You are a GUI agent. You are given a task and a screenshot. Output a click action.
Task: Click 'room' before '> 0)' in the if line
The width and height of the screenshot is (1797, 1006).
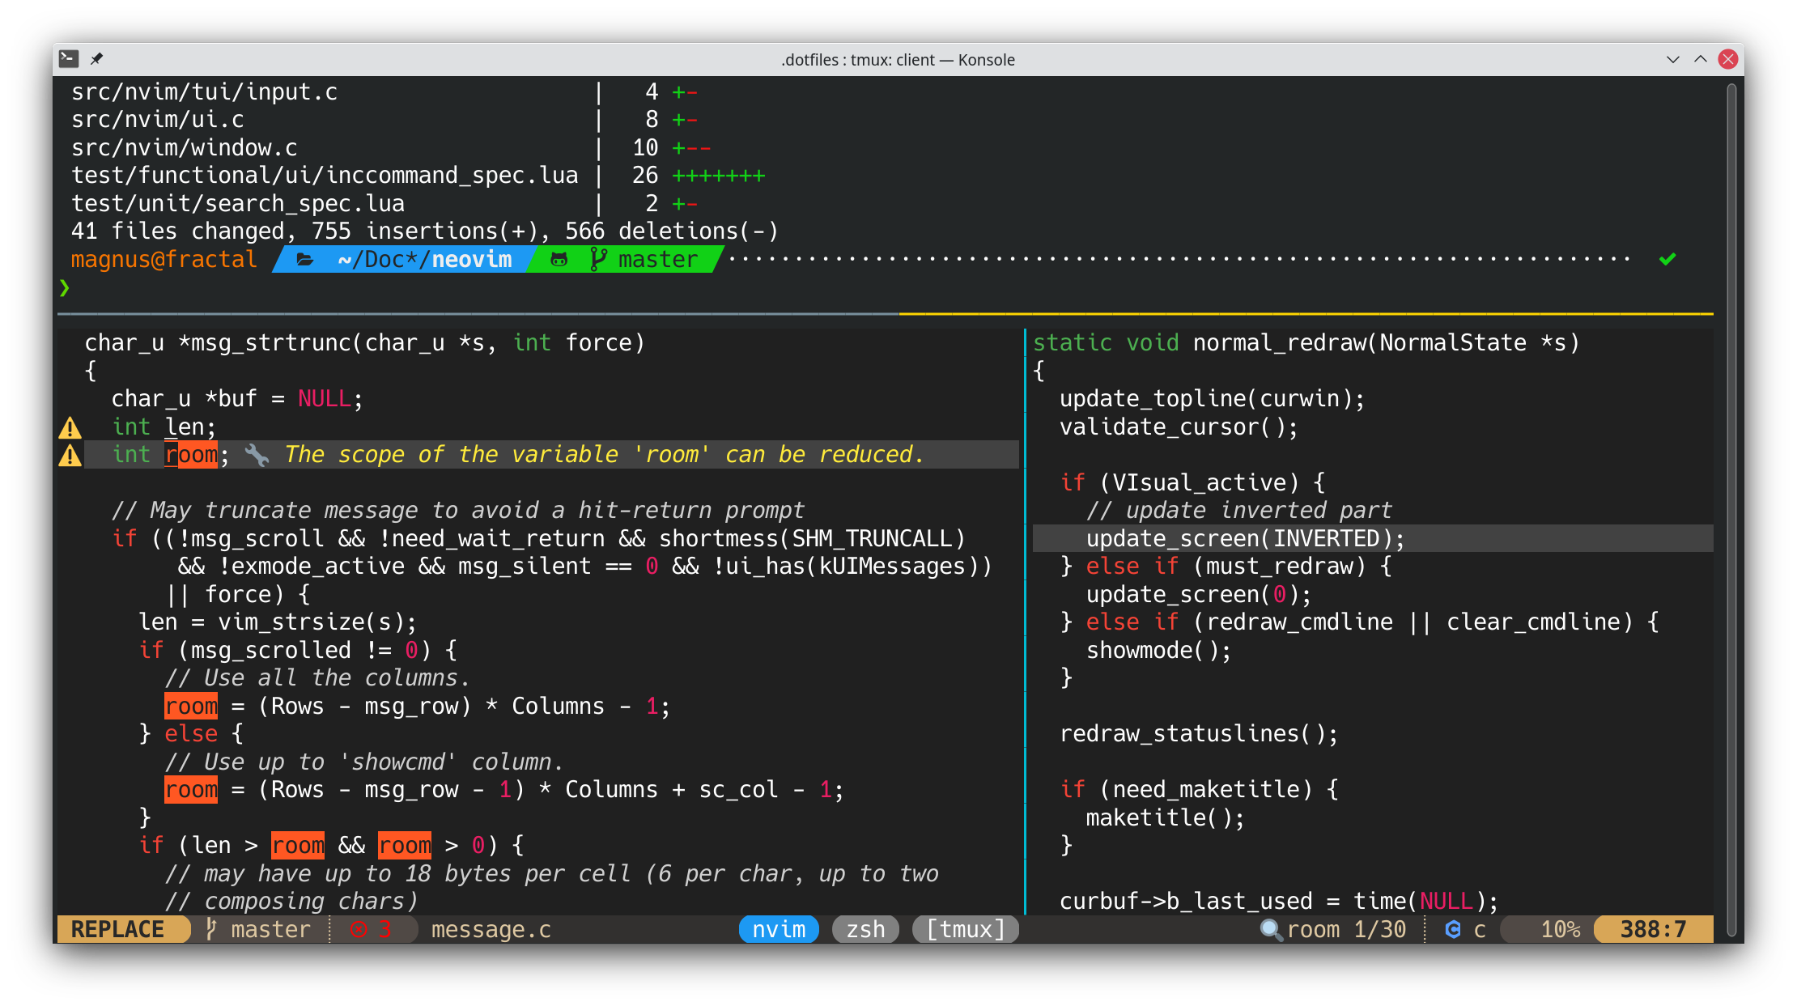click(405, 846)
